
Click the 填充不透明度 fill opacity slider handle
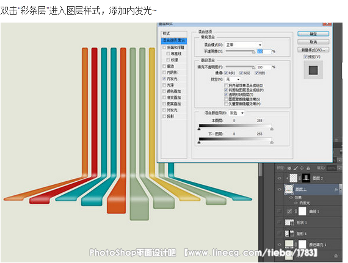pyautogui.click(x=254, y=67)
